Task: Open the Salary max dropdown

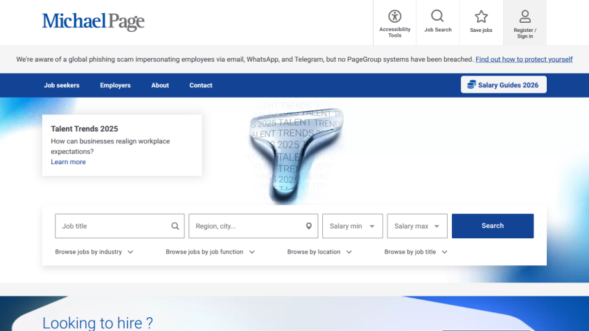Action: (x=417, y=226)
